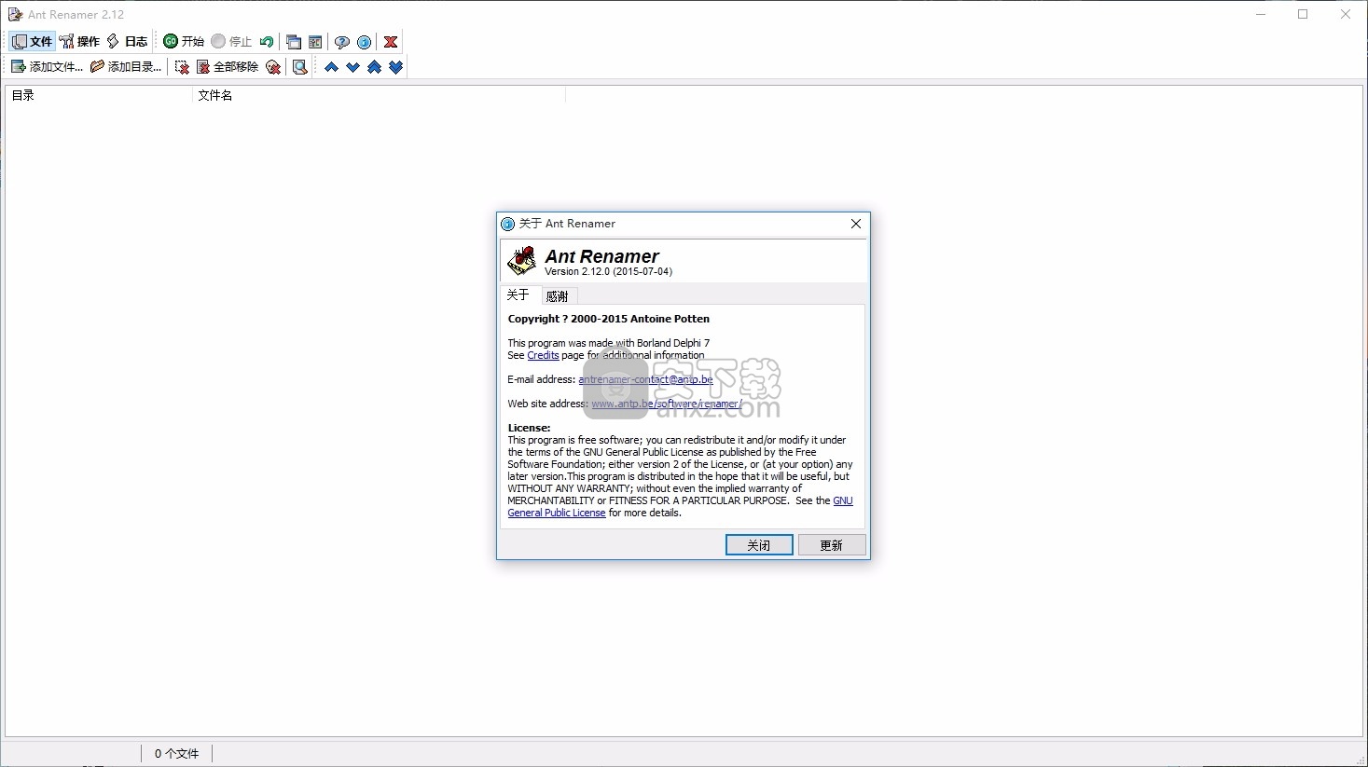This screenshot has height=767, width=1368.
Task: Move selected file to the top
Action: (x=374, y=66)
